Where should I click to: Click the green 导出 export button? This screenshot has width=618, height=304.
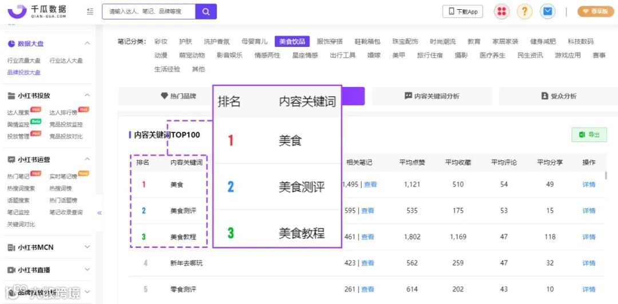pyautogui.click(x=589, y=135)
